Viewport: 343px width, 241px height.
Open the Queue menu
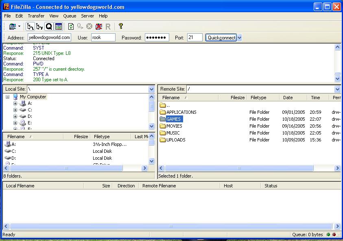[x=70, y=16]
